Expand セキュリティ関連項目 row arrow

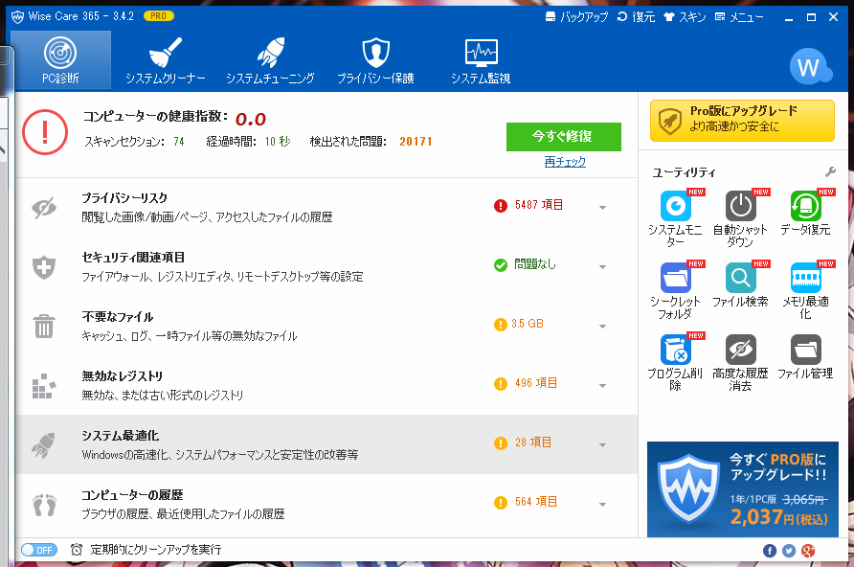(602, 267)
